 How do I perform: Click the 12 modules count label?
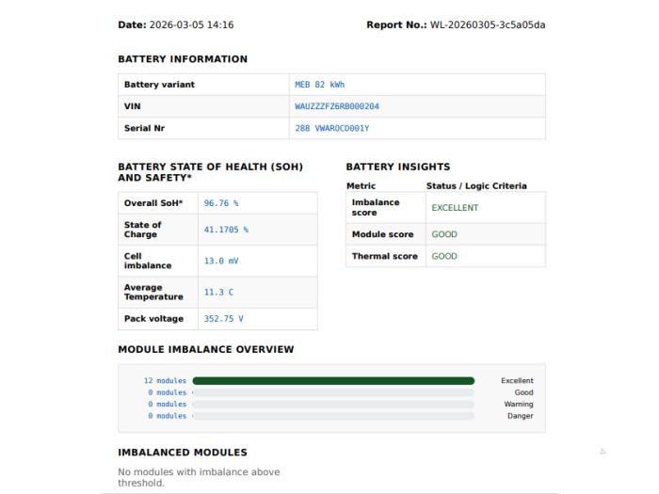click(x=165, y=380)
